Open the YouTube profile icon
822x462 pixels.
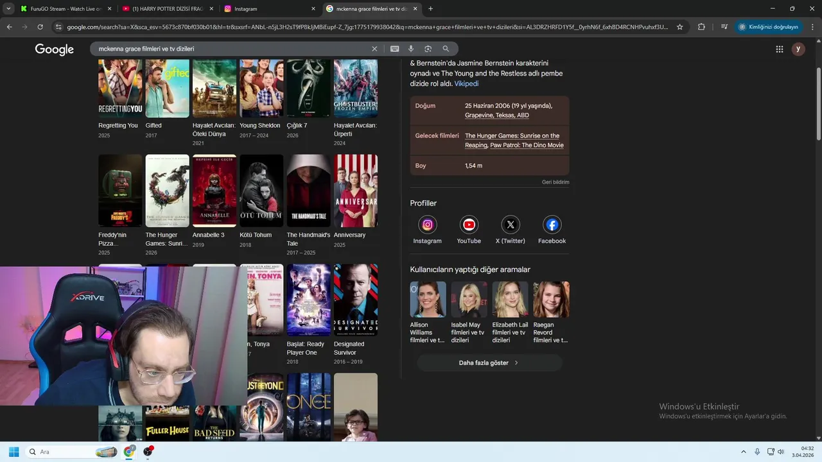[x=469, y=225]
